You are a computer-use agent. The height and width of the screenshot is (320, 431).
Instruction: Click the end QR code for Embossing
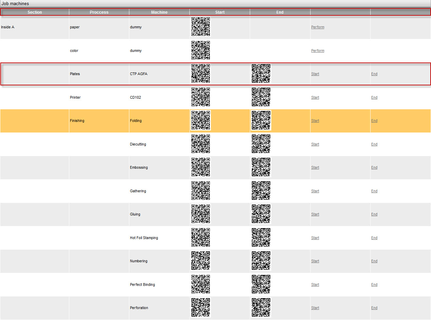261,167
